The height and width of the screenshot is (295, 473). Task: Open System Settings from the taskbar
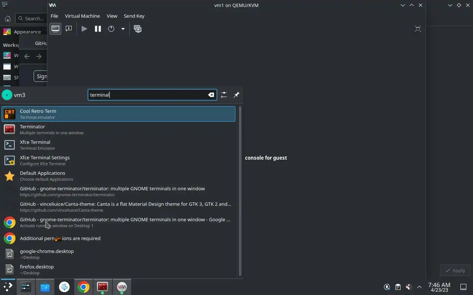tap(26, 287)
